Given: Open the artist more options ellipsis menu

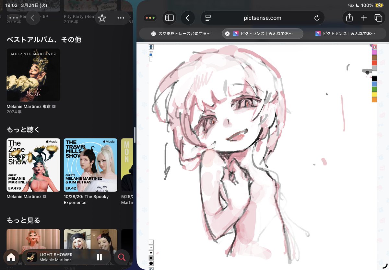Looking at the screenshot, I should pyautogui.click(x=121, y=18).
